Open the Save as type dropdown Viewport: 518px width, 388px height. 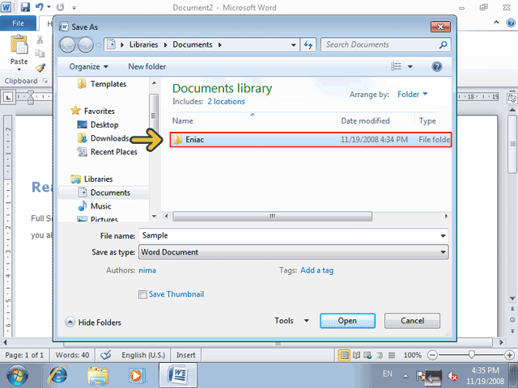[293, 252]
